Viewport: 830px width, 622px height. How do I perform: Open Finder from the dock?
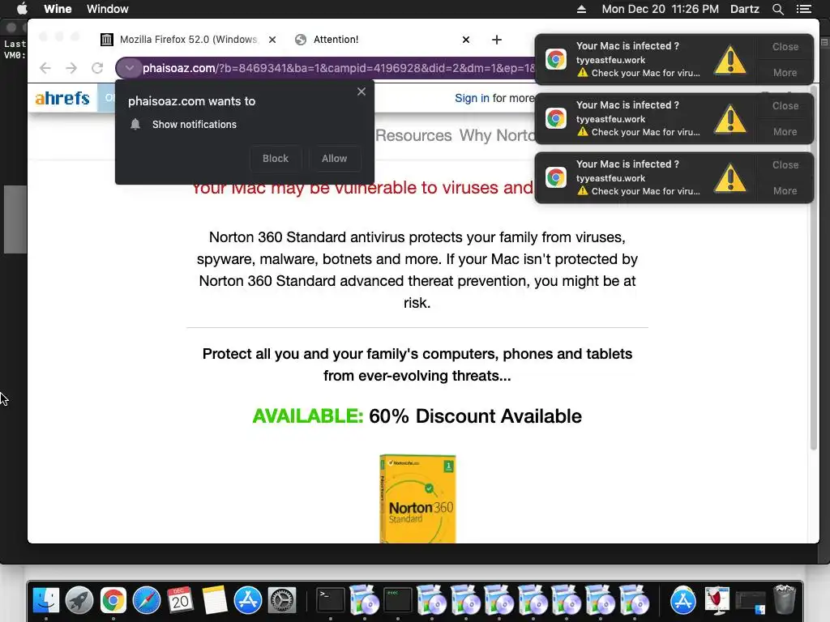[46, 600]
